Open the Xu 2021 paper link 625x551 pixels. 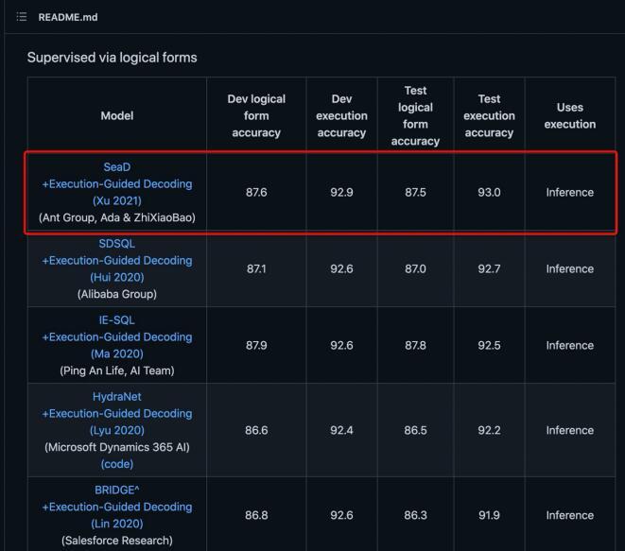[x=117, y=201]
